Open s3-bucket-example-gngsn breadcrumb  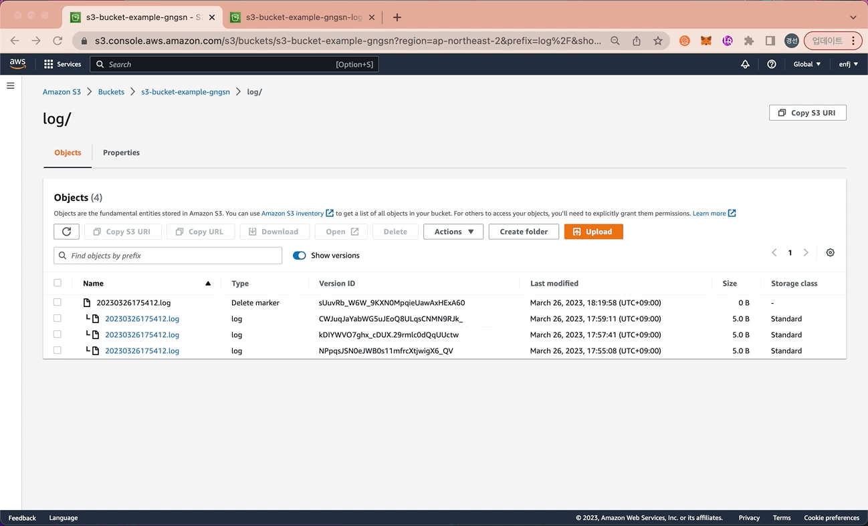click(x=185, y=92)
